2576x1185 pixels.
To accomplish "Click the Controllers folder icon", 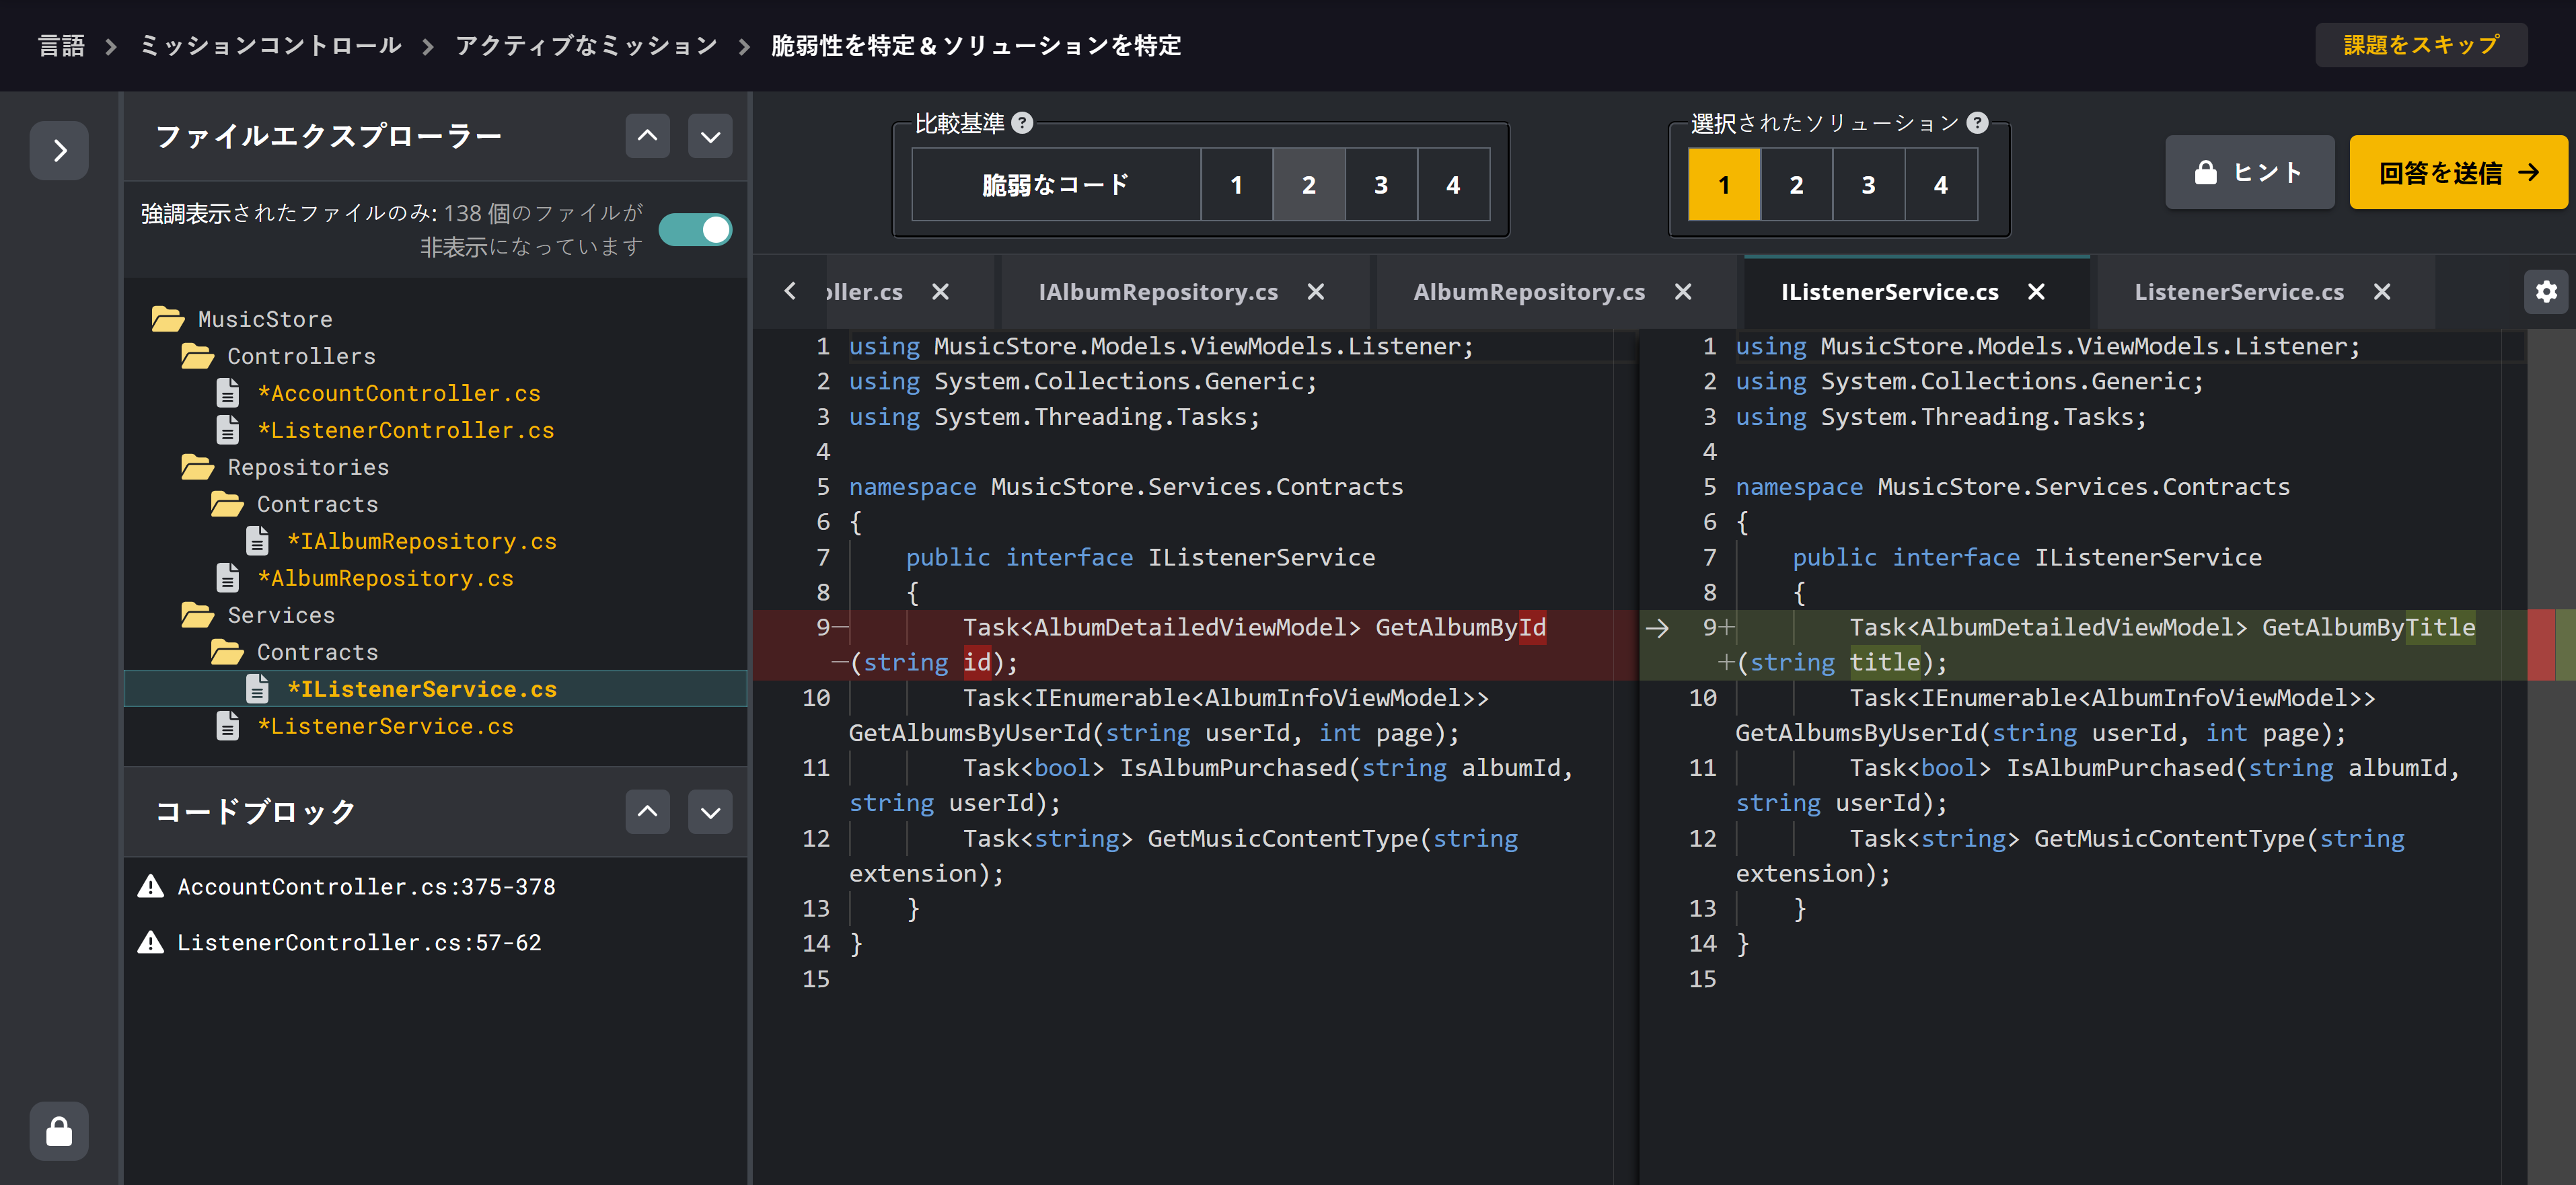I will click(198, 356).
